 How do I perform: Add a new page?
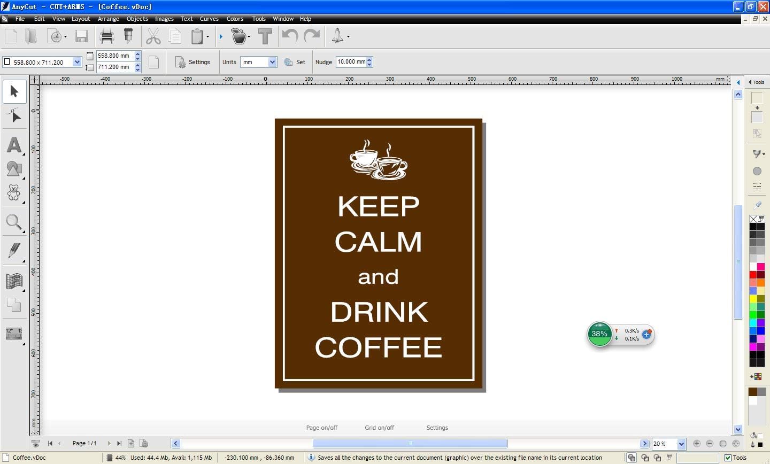tap(131, 443)
